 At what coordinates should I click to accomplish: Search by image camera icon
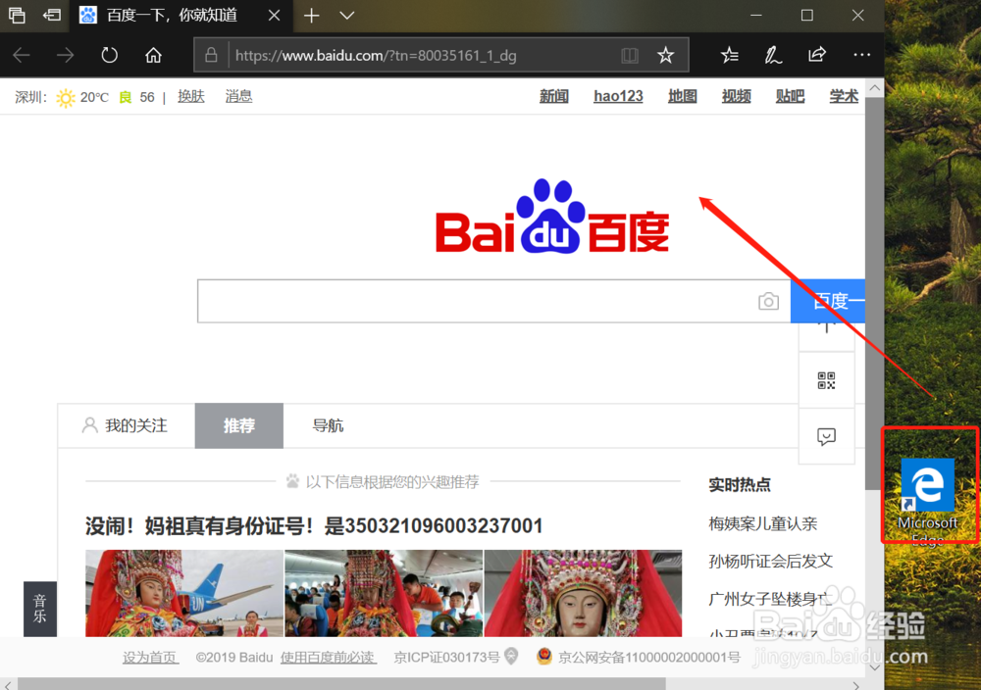tap(768, 301)
